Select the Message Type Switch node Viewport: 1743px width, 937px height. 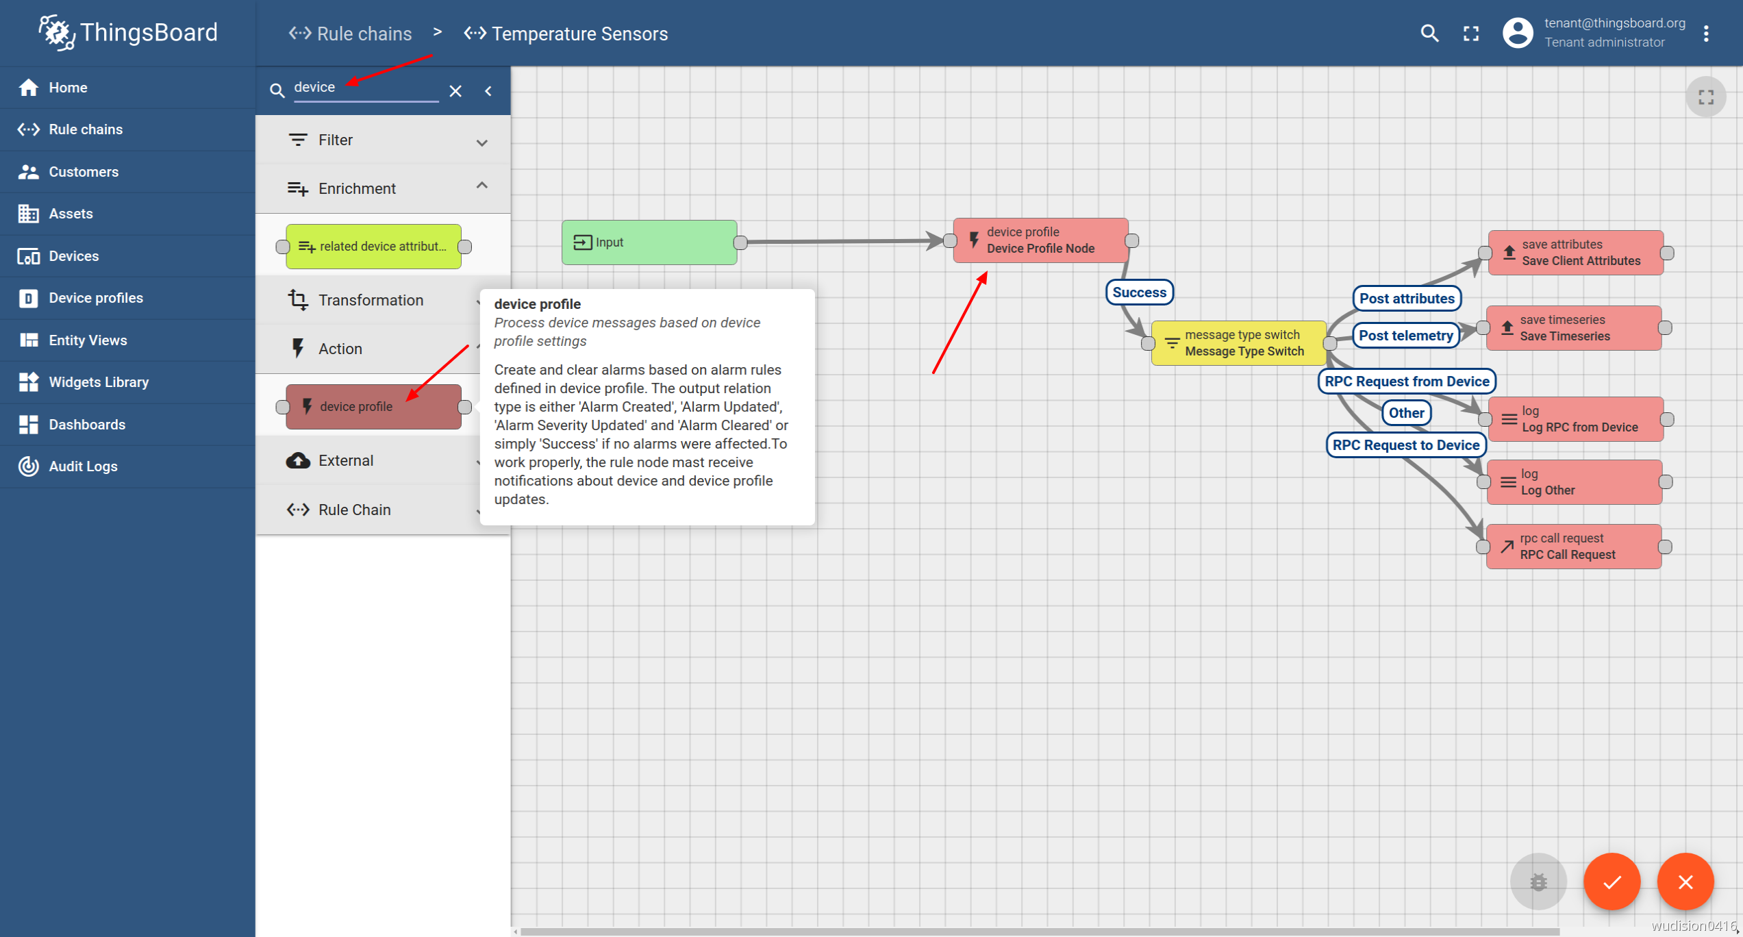(x=1238, y=343)
